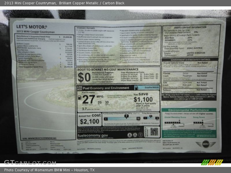Image resolution: width=231 pixels, height=173 pixels.
Task: Click 'Environmental Performance' header
Action: click(189, 110)
